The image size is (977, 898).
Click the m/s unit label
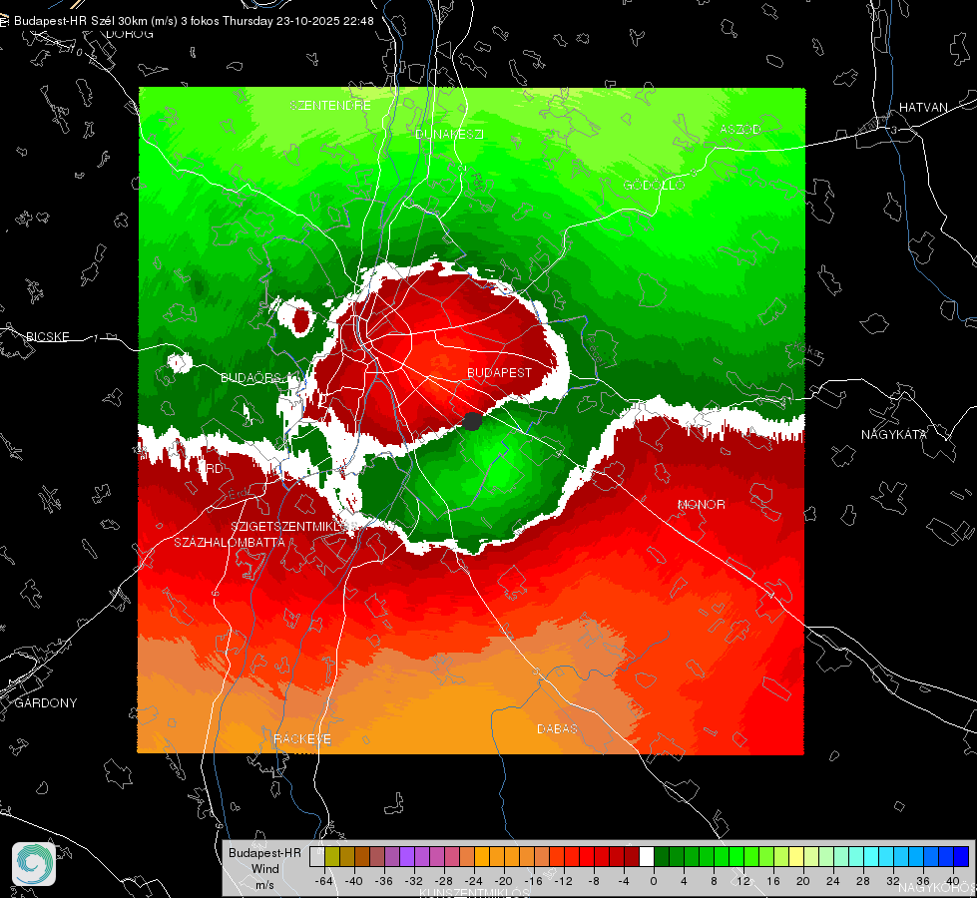[264, 885]
